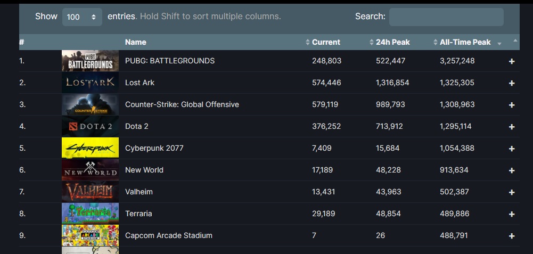Screen dimensions: 533x254
Task: Select Capcom Arcade Stadium peak 488,791
Action: (454, 235)
